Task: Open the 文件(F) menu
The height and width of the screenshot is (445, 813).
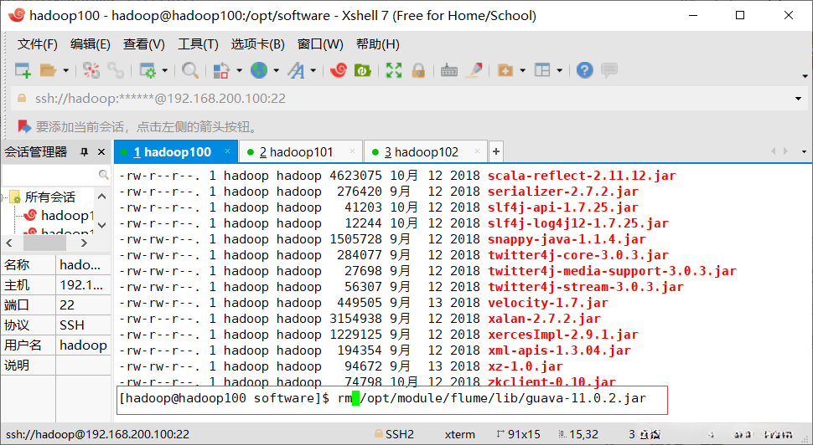Action: pos(38,44)
